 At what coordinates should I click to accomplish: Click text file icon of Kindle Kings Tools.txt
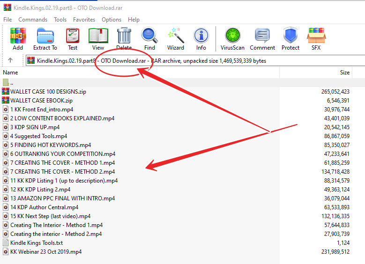[x=6, y=242]
